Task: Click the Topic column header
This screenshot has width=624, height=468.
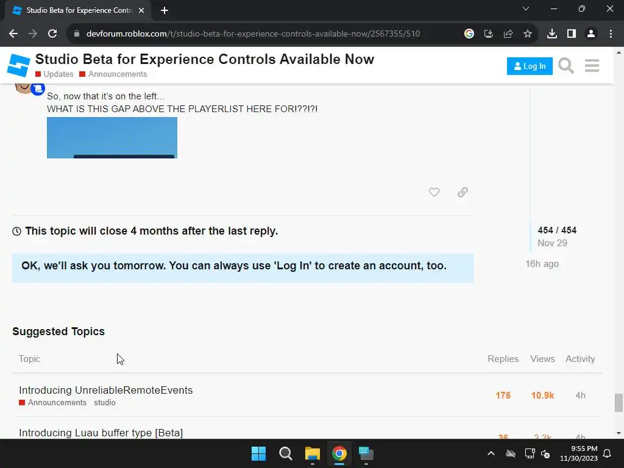Action: tap(29, 358)
